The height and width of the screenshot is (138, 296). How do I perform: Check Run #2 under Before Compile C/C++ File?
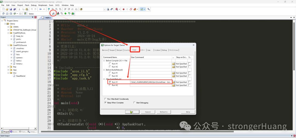110,67
